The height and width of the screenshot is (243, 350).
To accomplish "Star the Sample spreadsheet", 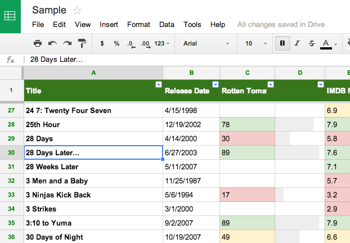I will [x=77, y=10].
